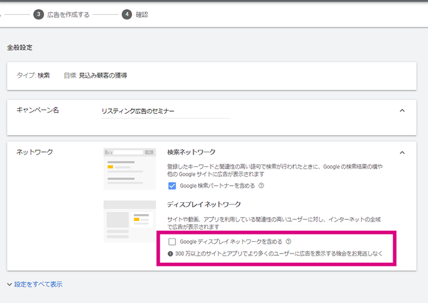Click ディスプレイネットワーク heading
This screenshot has width=428, height=303.
point(204,204)
